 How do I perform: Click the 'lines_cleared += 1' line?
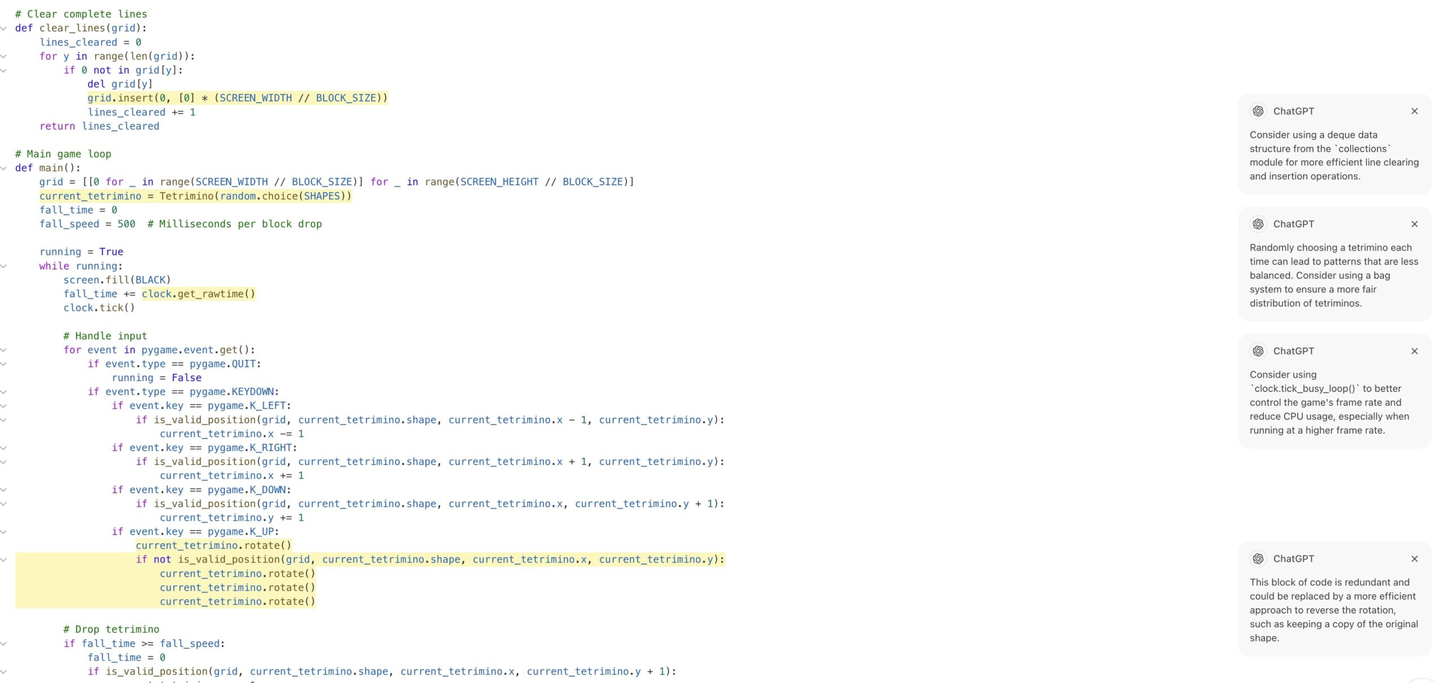141,112
